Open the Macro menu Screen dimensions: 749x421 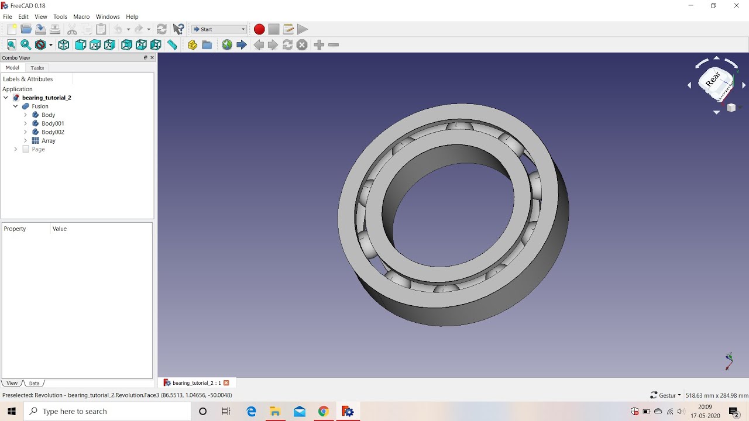point(81,16)
